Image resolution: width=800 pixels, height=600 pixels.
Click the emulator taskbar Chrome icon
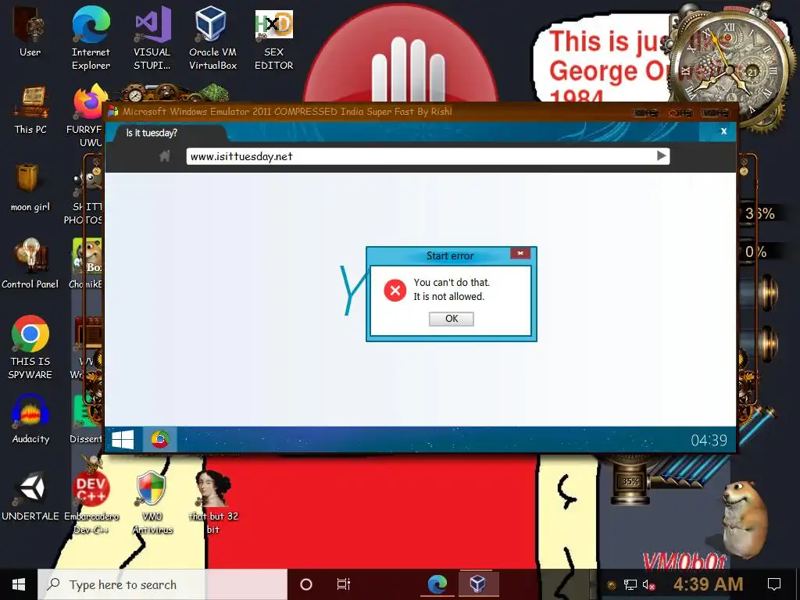click(x=159, y=439)
